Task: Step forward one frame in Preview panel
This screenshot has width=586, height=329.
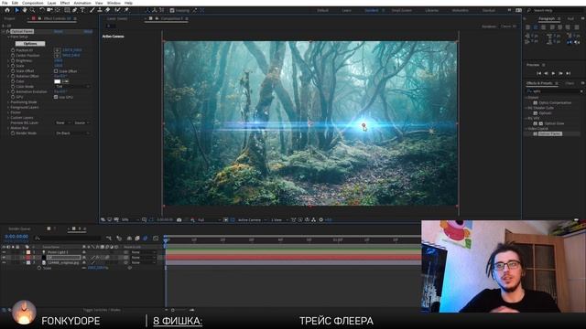Action: click(x=560, y=73)
